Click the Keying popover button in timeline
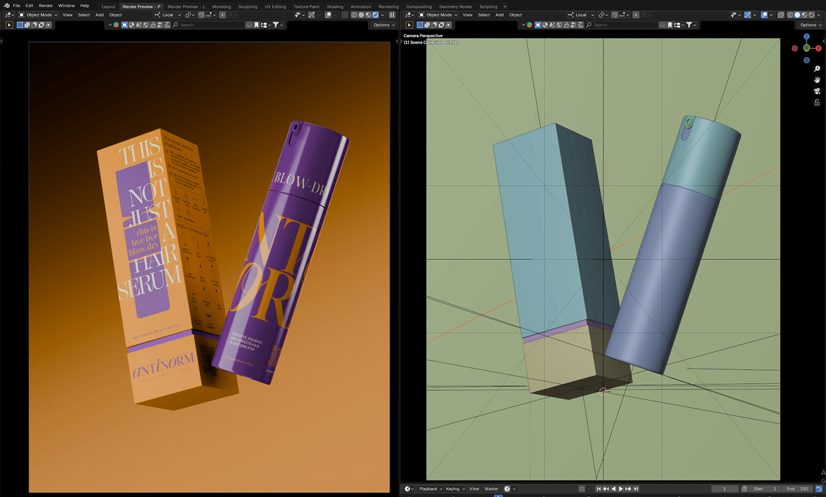The image size is (826, 497). 455,489
